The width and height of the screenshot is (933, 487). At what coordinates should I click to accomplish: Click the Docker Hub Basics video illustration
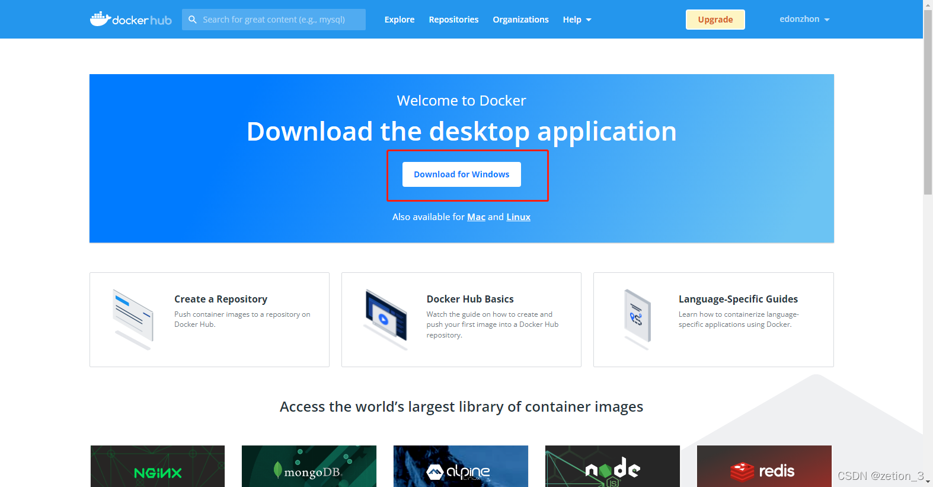click(386, 319)
